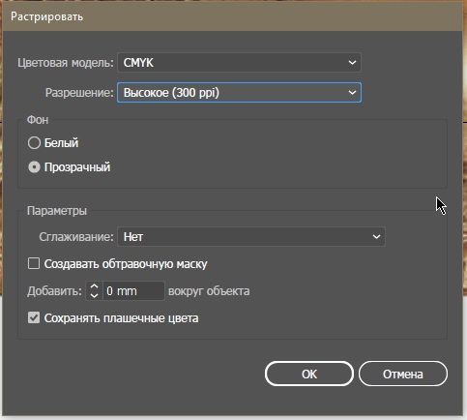Click the Отмена button
This screenshot has width=467, height=420.
pos(403,374)
